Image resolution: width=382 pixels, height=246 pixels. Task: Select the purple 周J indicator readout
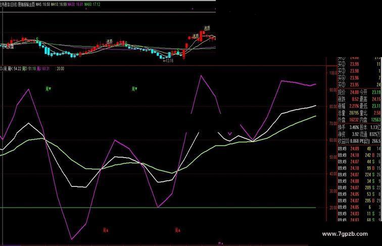click(43, 69)
